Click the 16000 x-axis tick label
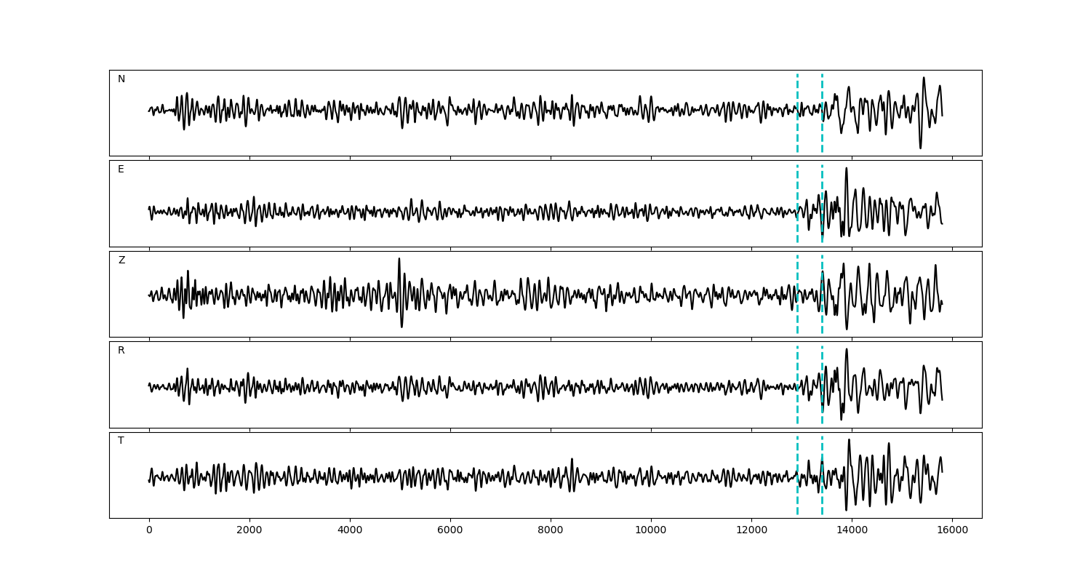Image resolution: width=1091 pixels, height=582 pixels. (952, 530)
